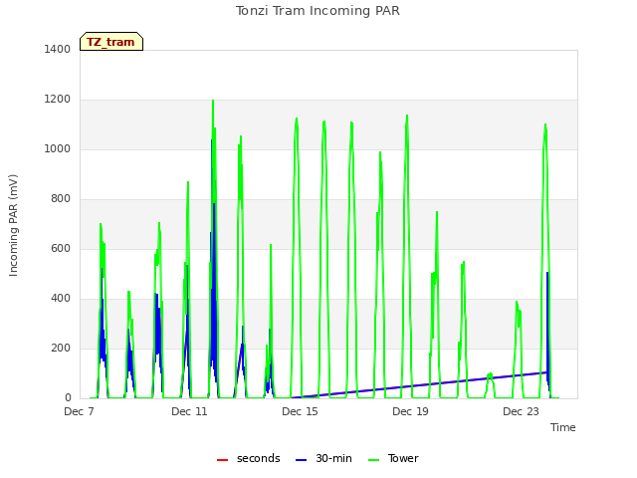Click the TZ_tram label box

[111, 42]
